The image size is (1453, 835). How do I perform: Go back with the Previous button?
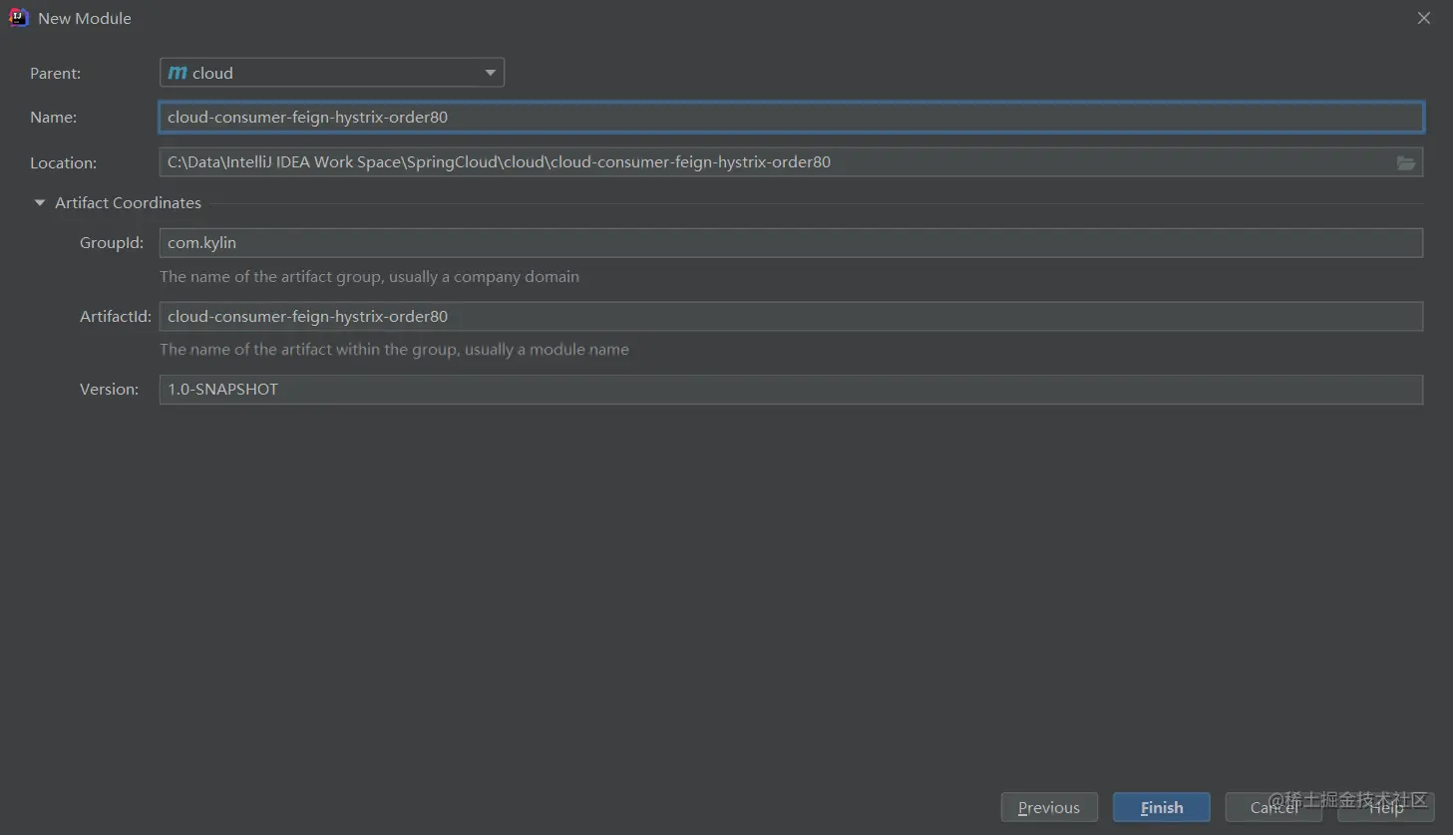(x=1049, y=807)
